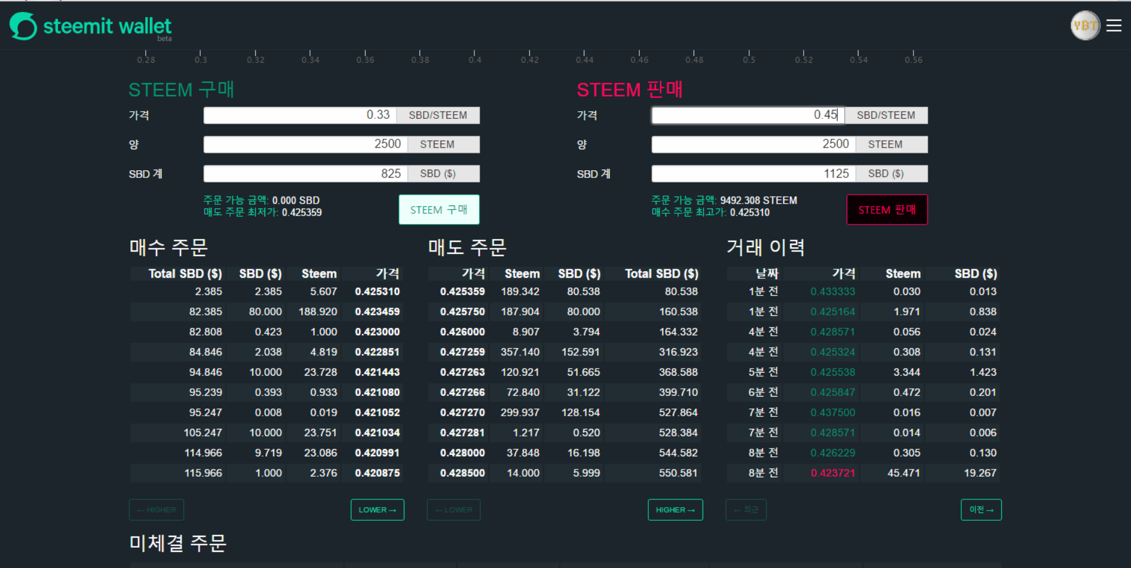Click the lowest ask price 0.425359 link
Screen dimensions: 1131x568
[x=302, y=213]
